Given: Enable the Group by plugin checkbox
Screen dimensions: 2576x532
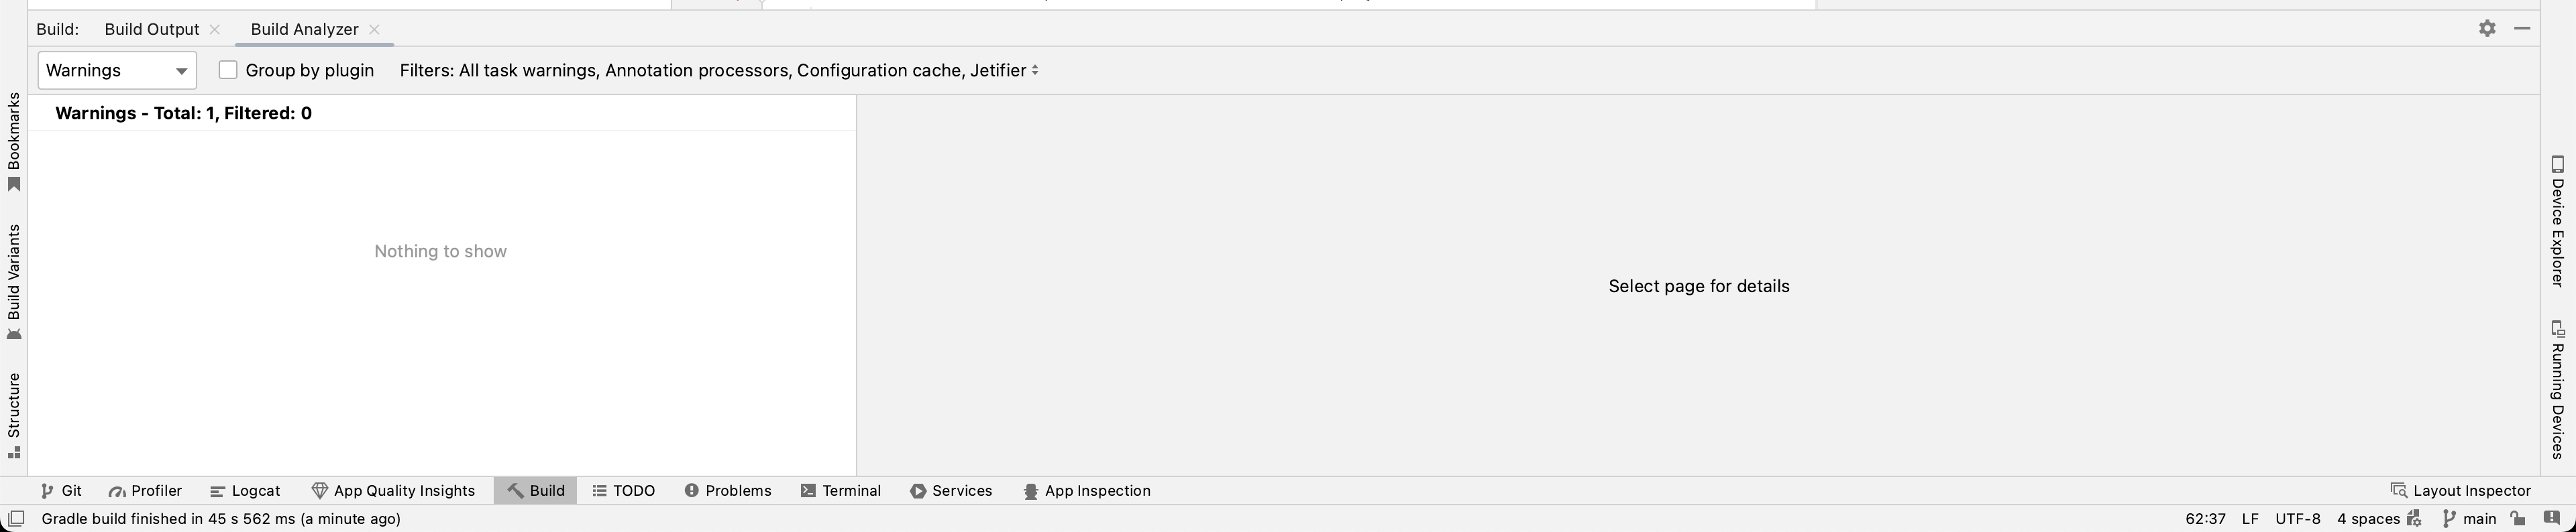Looking at the screenshot, I should point(228,70).
